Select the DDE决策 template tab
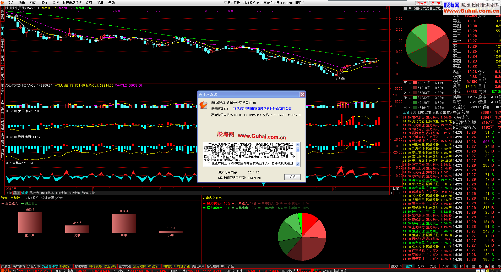The height and width of the screenshot is (272, 501). click(x=61, y=193)
